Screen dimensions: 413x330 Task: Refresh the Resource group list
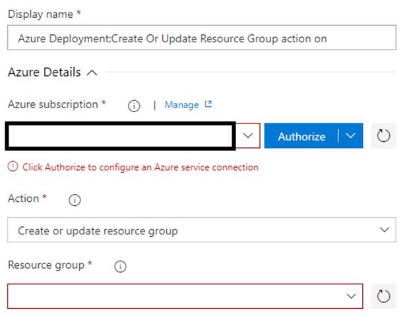[383, 296]
